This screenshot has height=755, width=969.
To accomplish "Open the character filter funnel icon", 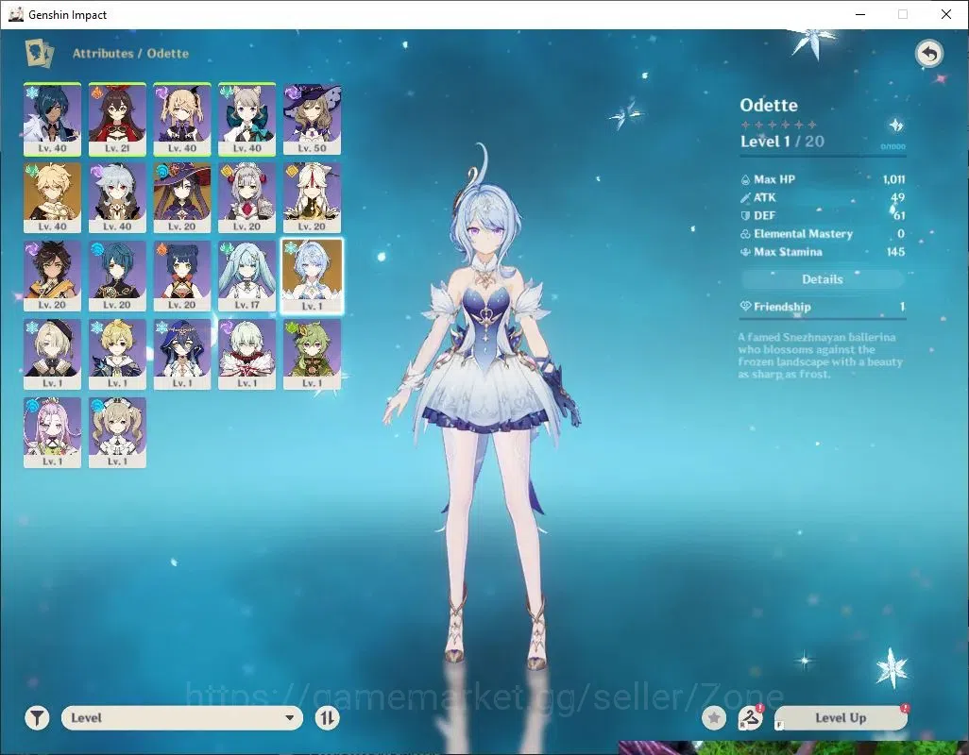I will point(37,718).
